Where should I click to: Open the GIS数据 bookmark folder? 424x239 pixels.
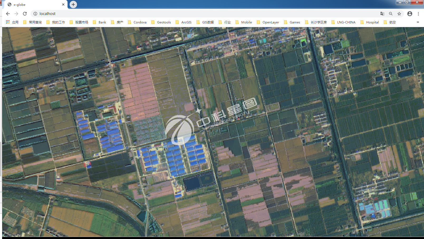point(205,22)
